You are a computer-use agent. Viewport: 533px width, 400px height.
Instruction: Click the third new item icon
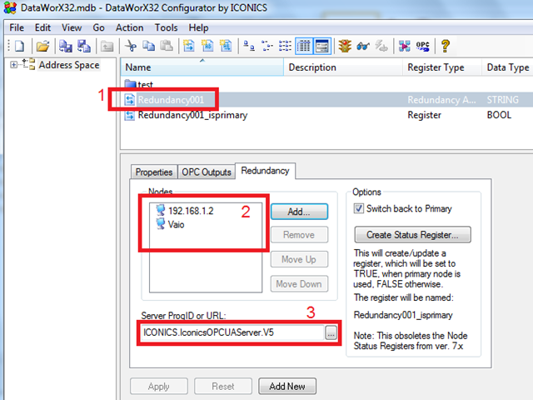[x=226, y=46]
